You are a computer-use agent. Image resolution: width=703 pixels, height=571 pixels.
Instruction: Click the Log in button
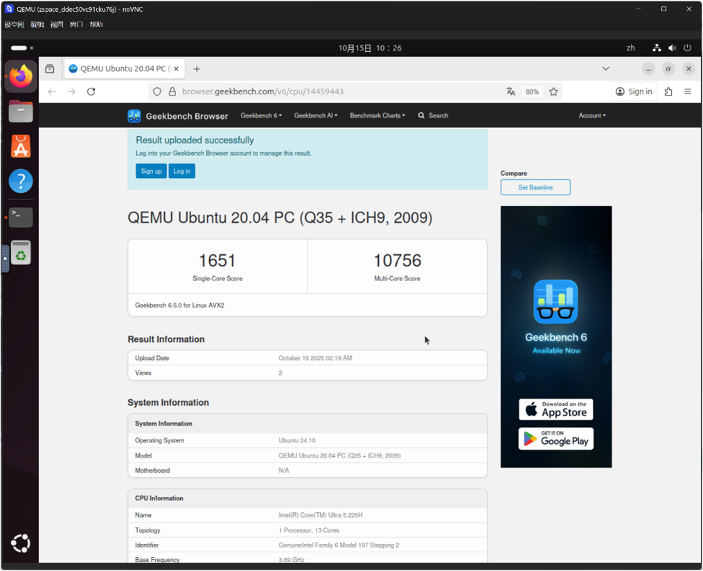click(x=181, y=171)
